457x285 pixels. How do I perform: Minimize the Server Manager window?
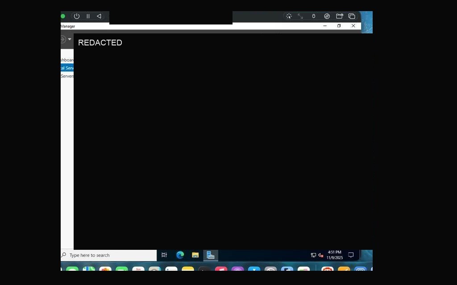click(325, 26)
